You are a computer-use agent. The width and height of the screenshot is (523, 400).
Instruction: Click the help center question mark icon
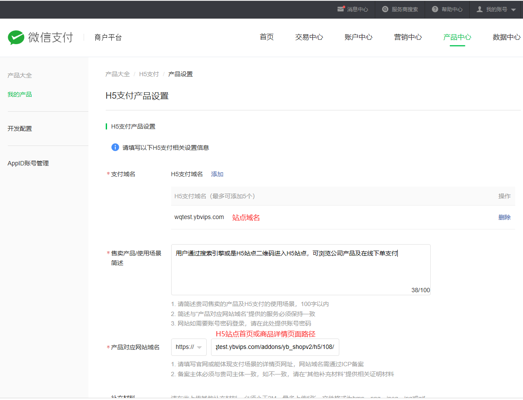tap(435, 9)
